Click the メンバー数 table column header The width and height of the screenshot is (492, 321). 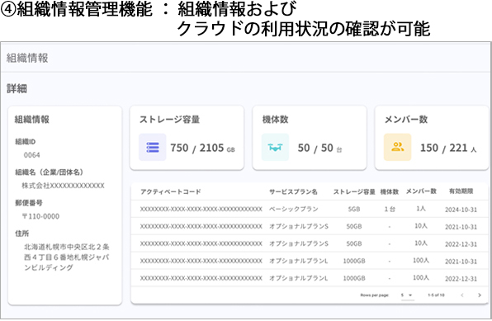tap(421, 191)
